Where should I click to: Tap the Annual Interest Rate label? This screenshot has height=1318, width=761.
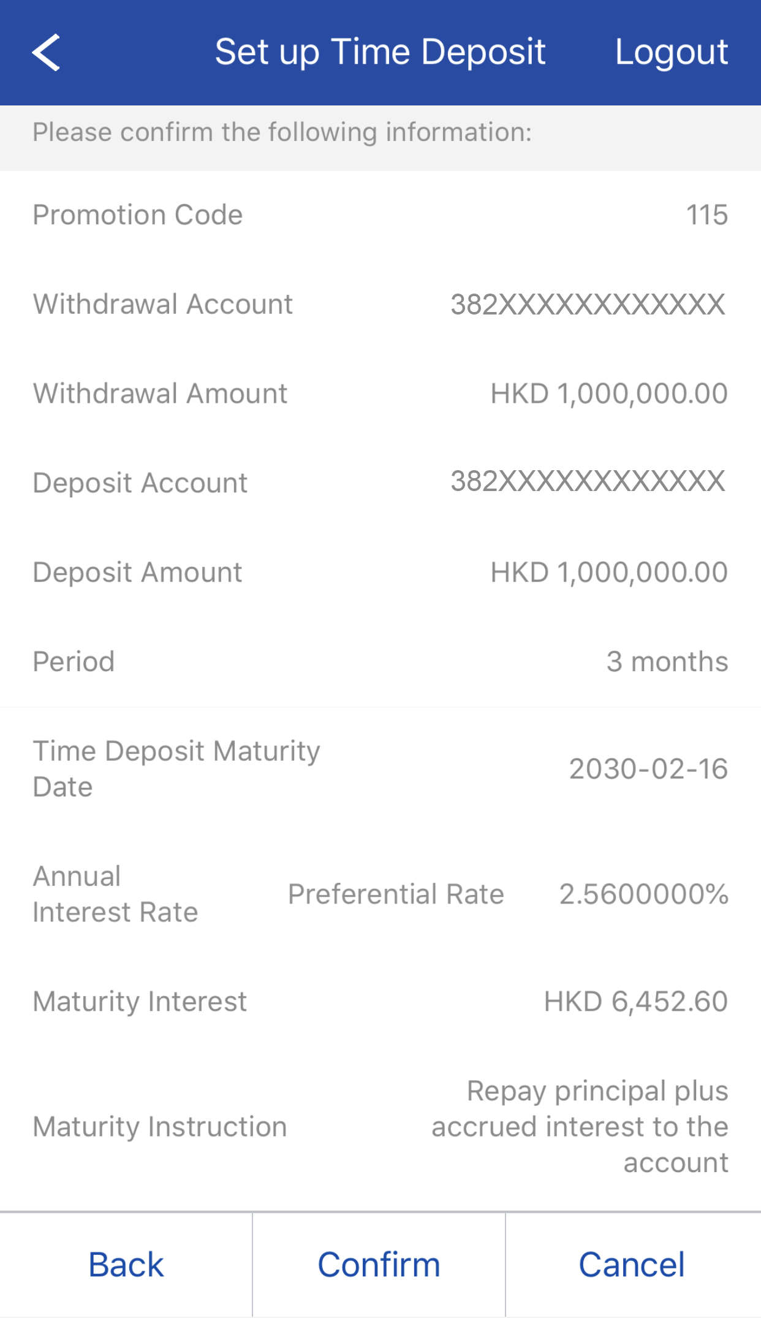pyautogui.click(x=115, y=894)
